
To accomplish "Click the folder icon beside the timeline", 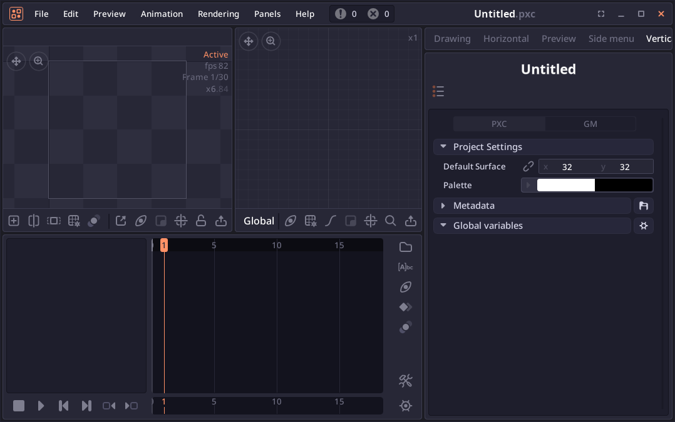I will point(406,247).
